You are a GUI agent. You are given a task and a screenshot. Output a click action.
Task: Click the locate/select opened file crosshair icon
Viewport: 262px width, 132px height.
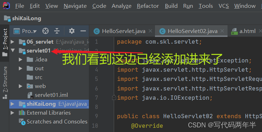(x=46, y=31)
